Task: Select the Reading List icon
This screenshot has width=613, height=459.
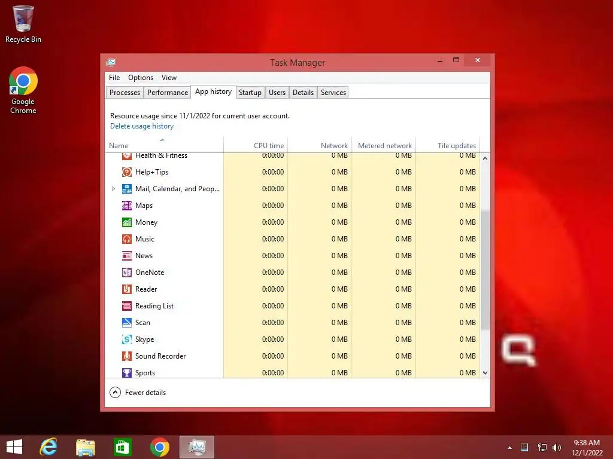Action: pyautogui.click(x=127, y=306)
